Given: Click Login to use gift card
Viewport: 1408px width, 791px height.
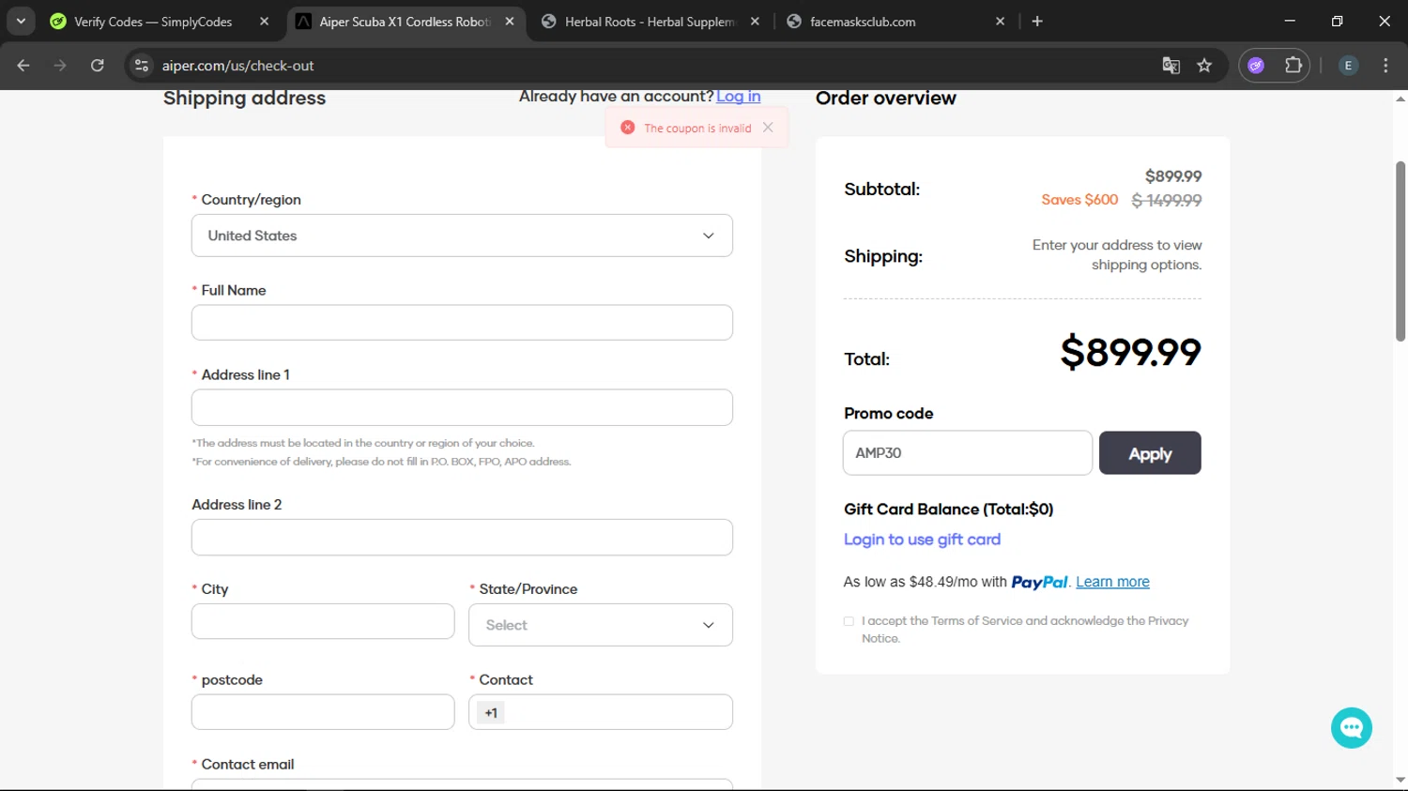Looking at the screenshot, I should pos(922,540).
